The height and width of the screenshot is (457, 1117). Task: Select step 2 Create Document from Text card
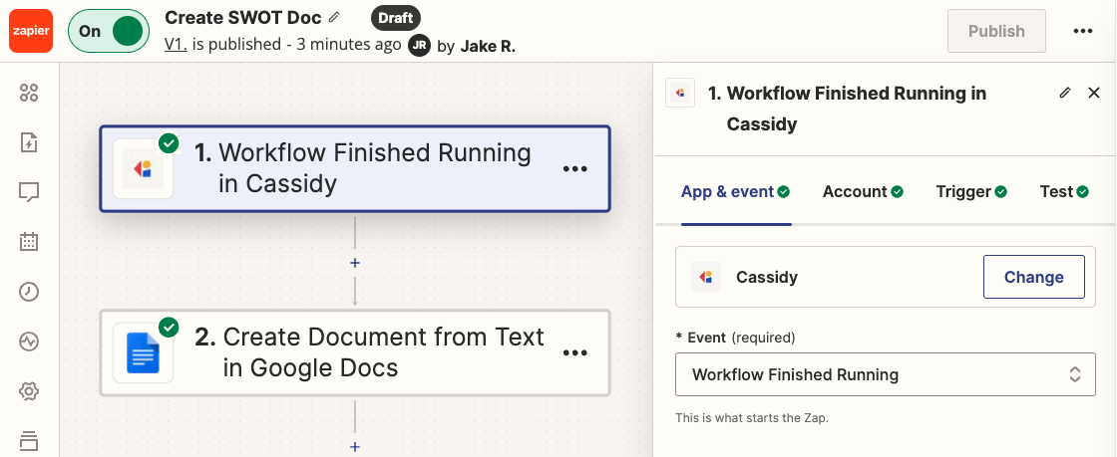coord(355,351)
